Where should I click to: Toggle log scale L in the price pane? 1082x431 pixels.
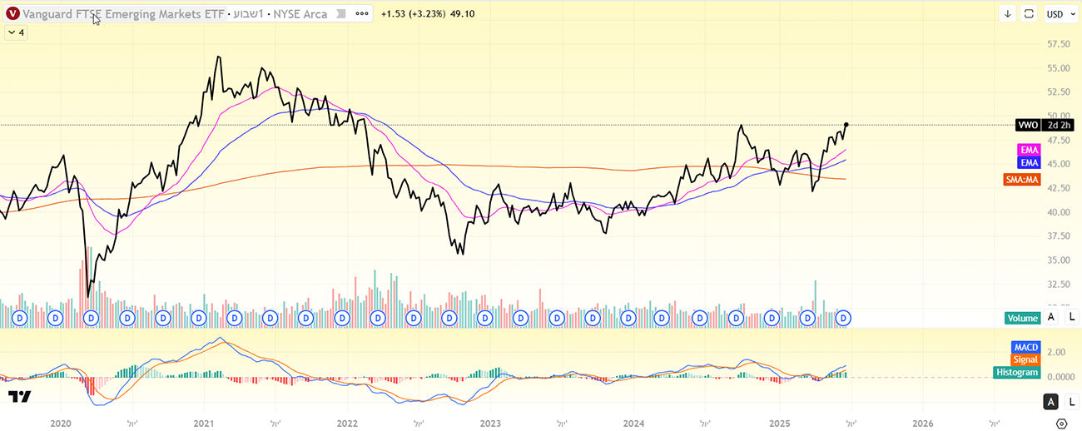1071,317
